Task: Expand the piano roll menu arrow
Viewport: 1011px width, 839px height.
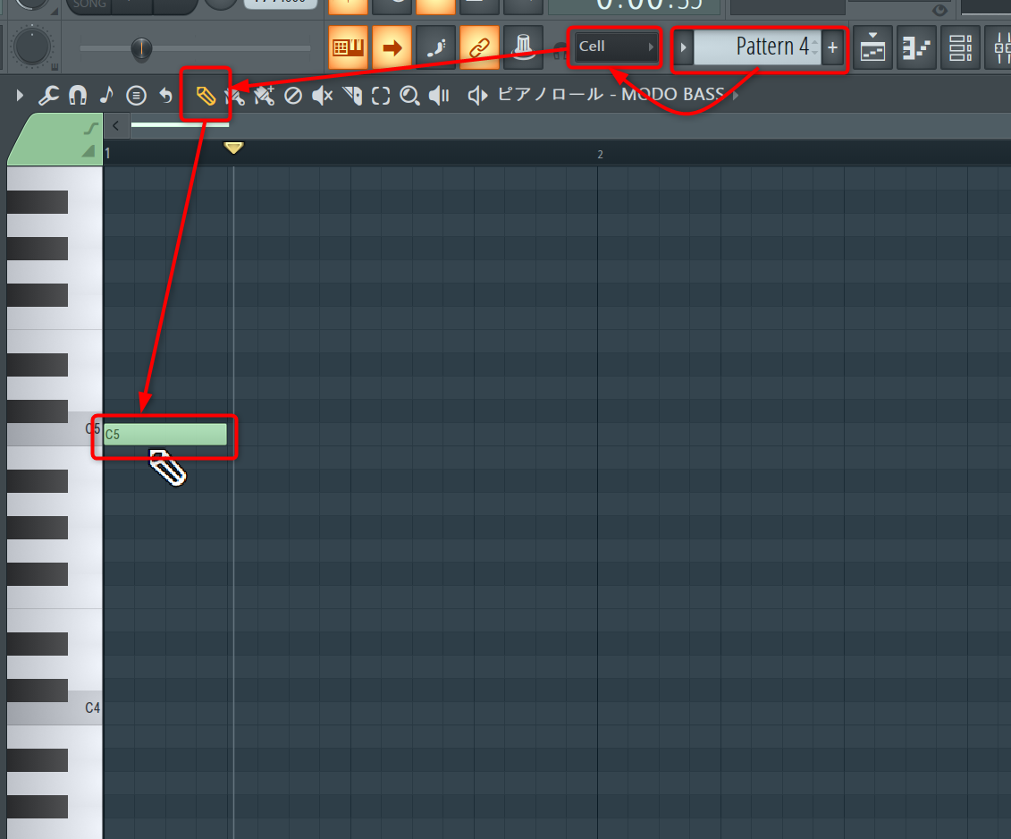Action: point(21,95)
